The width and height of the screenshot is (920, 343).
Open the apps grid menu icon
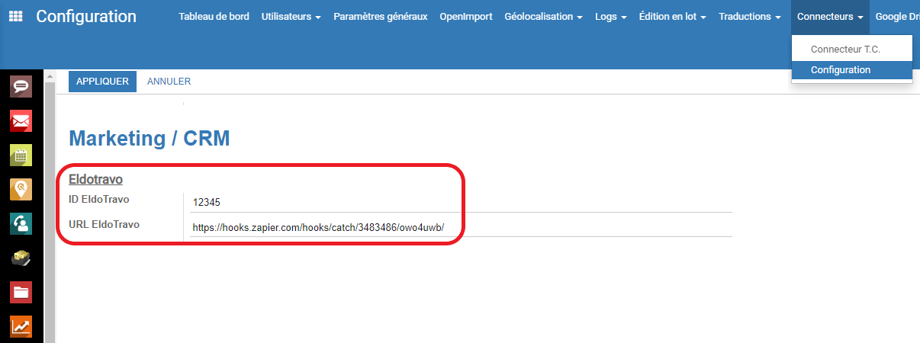15,16
